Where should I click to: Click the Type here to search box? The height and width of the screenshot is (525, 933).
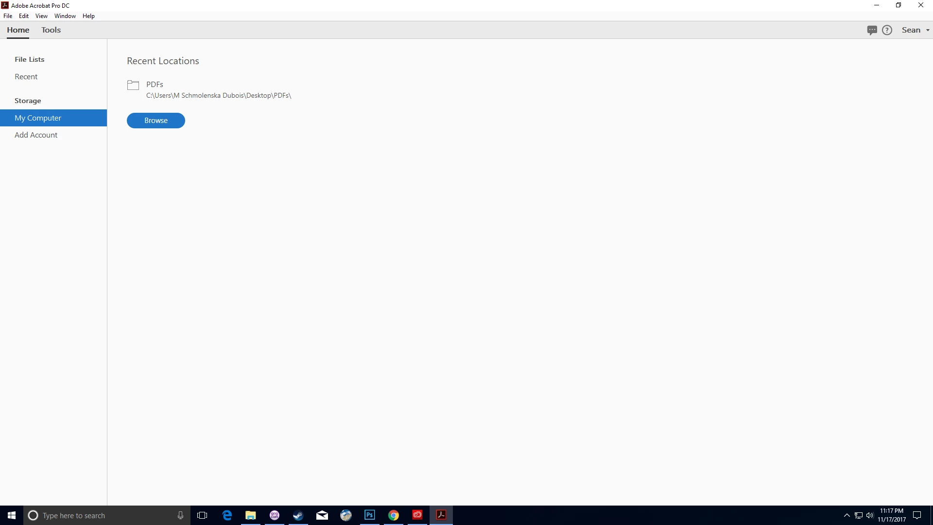tap(102, 515)
